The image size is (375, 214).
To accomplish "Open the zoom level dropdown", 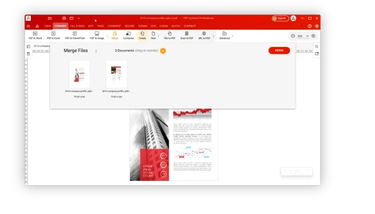I will (x=307, y=36).
